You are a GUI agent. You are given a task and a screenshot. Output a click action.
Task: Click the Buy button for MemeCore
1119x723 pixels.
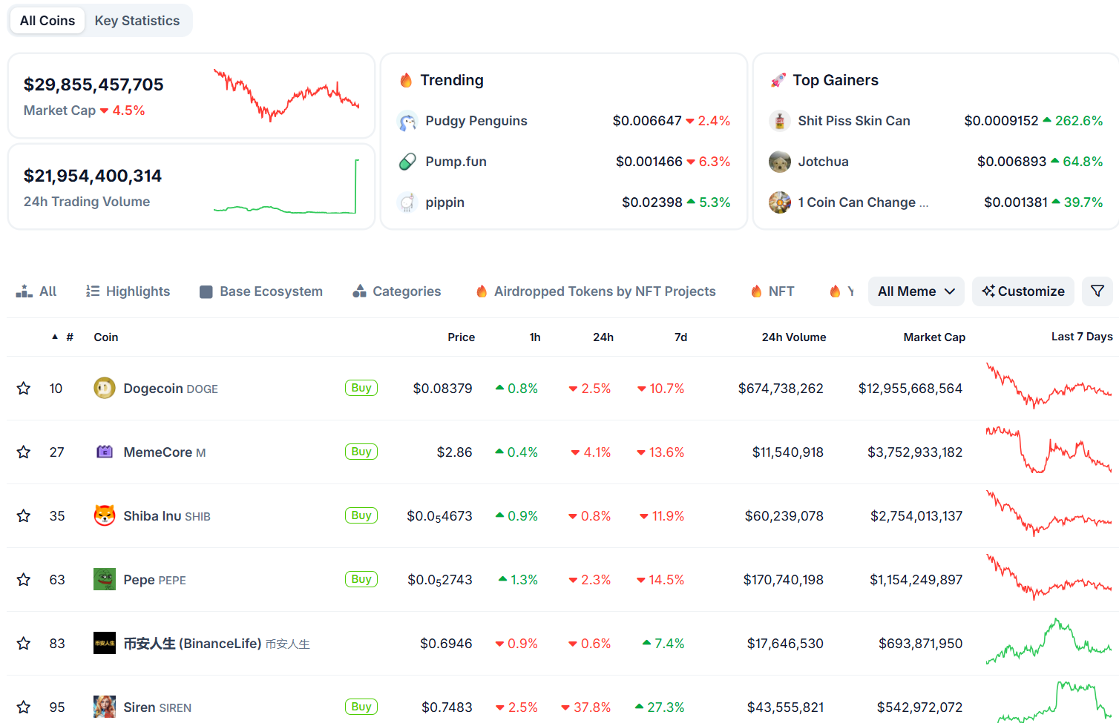pyautogui.click(x=361, y=452)
